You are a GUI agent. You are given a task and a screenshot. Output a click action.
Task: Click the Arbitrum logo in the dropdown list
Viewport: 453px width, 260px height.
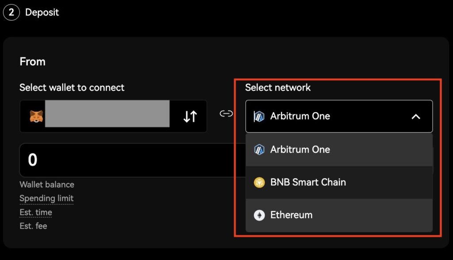point(259,150)
